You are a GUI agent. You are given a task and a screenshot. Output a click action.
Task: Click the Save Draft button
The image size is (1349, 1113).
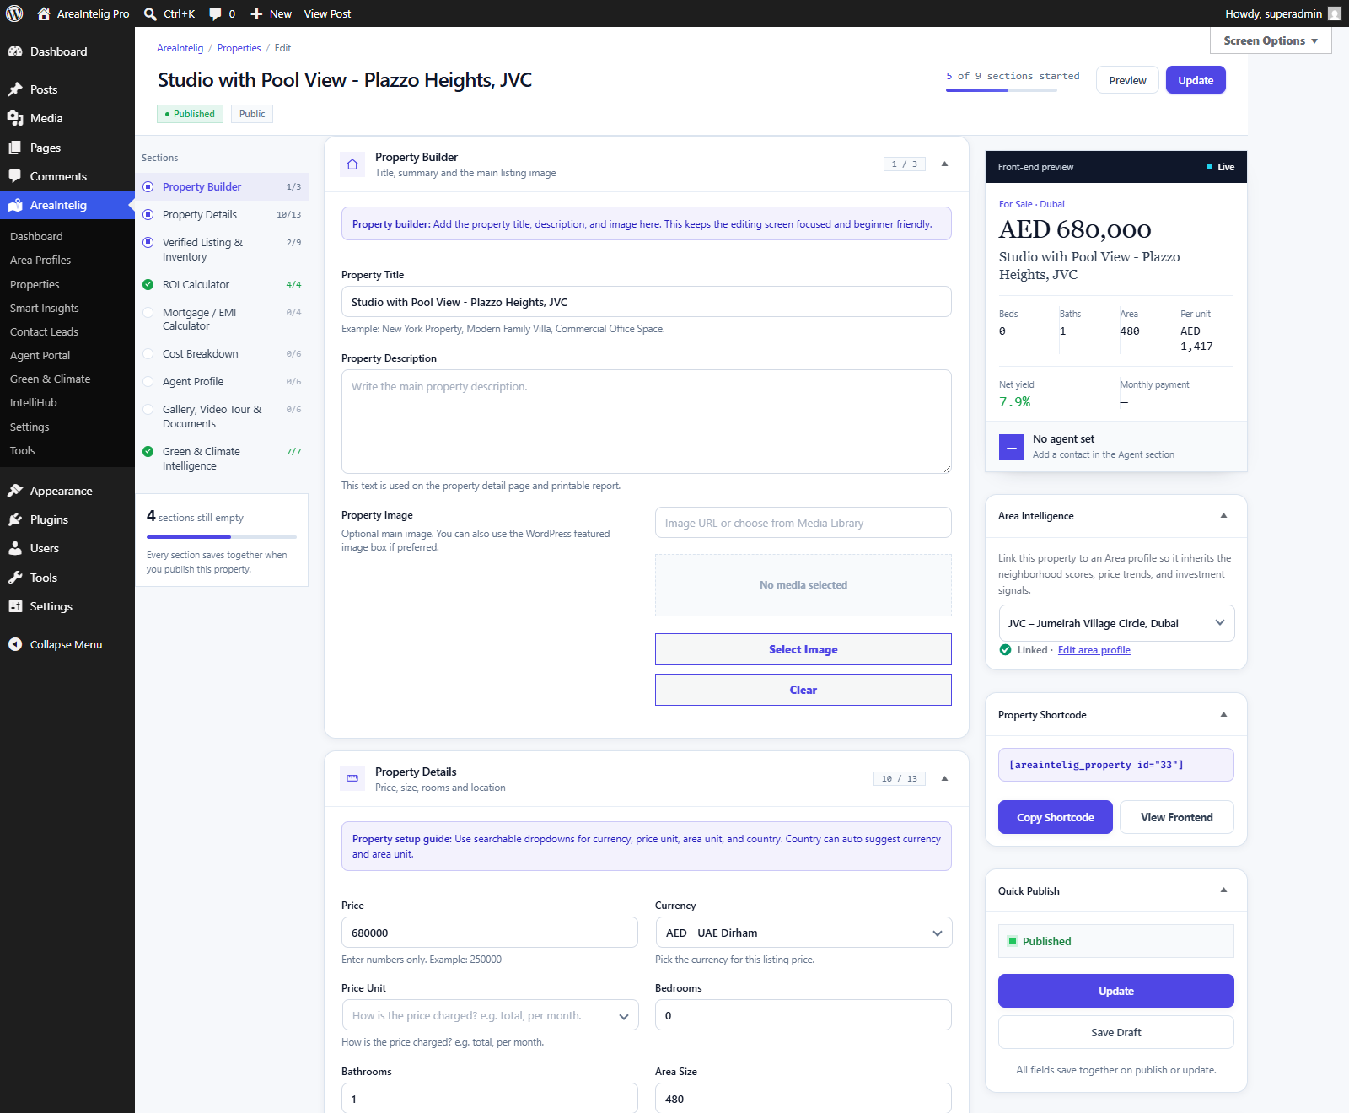[x=1116, y=1032]
